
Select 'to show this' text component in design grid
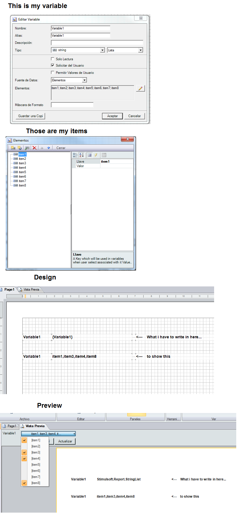tap(159, 356)
